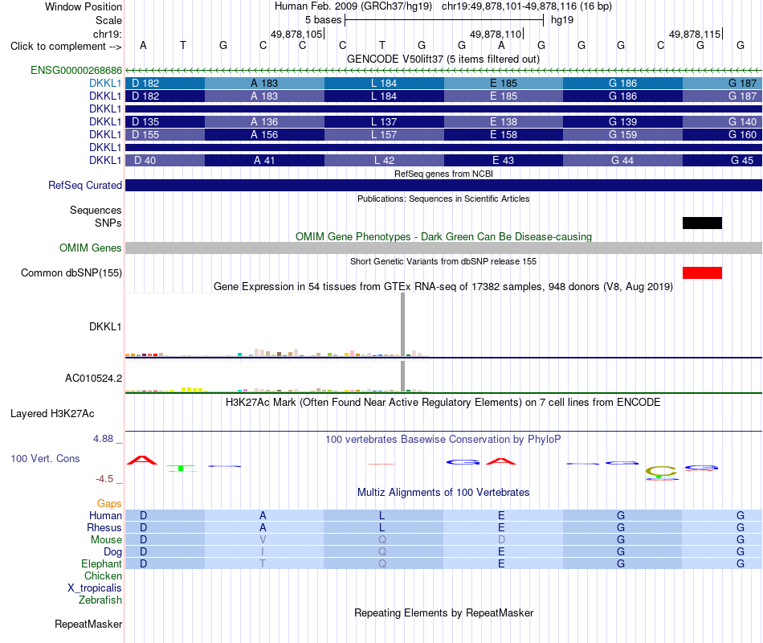The height and width of the screenshot is (643, 763).
Task: Click codon box 'E 158'
Action: (x=504, y=134)
